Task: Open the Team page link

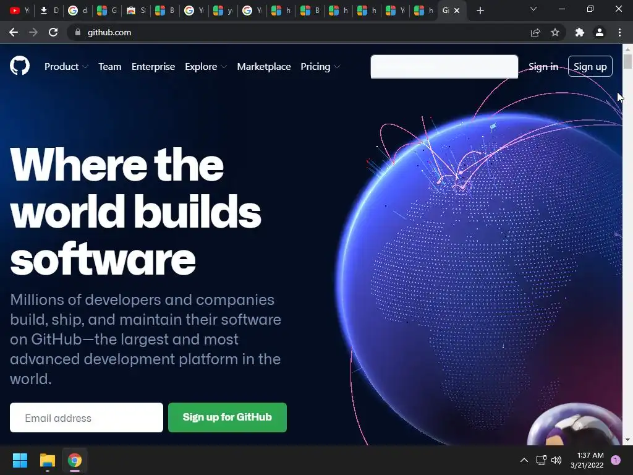Action: click(110, 67)
